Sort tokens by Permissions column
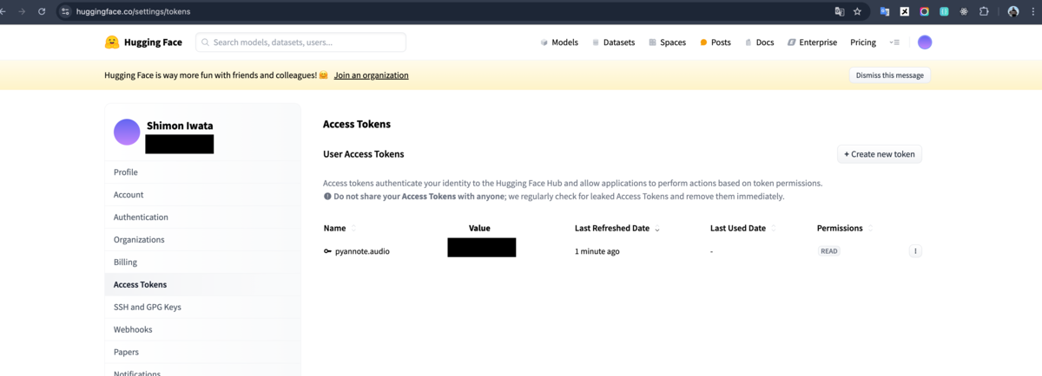The width and height of the screenshot is (1042, 376). coord(845,229)
